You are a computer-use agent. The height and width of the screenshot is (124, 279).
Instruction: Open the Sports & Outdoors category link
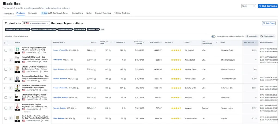[60, 108]
